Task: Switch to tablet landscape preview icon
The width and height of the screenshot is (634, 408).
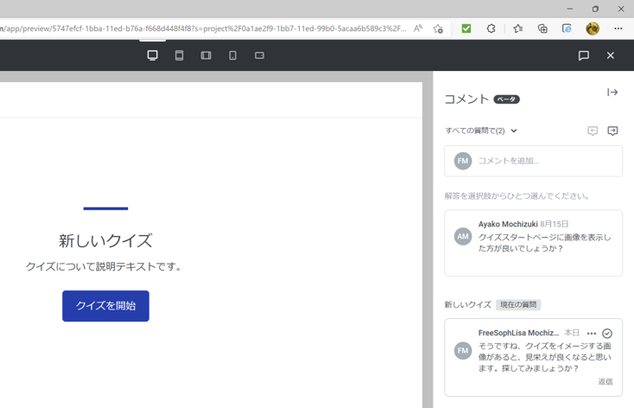Action: click(206, 55)
